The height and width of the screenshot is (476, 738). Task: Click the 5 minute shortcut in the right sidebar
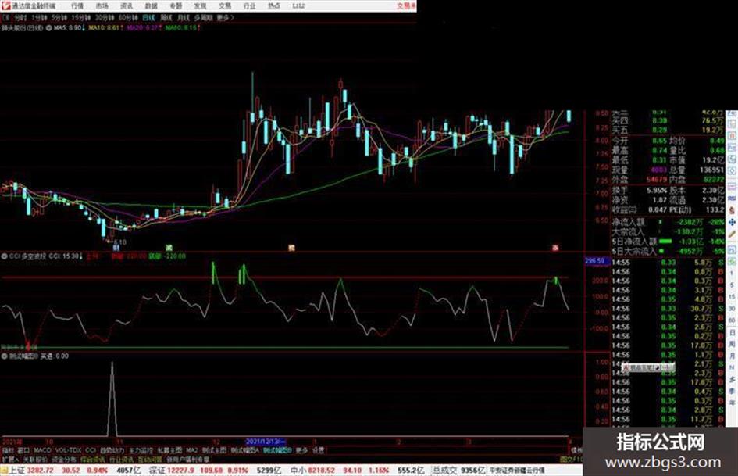pyautogui.click(x=732, y=285)
